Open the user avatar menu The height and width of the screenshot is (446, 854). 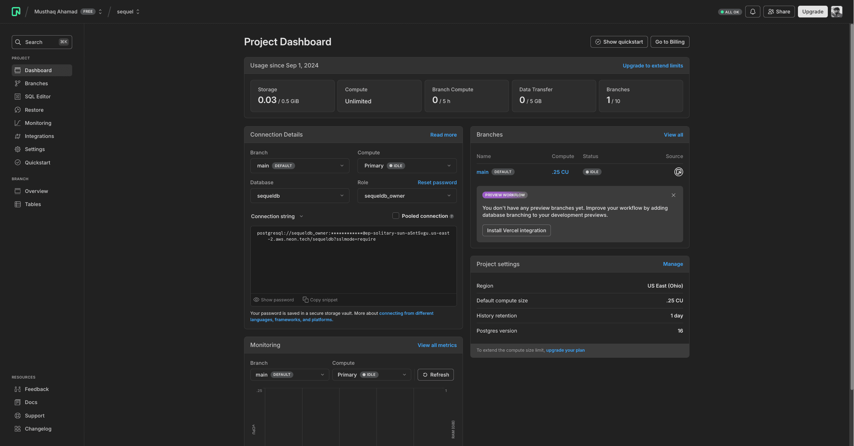click(837, 11)
